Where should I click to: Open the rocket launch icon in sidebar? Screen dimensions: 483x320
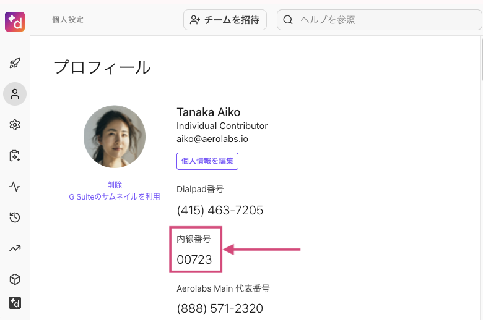click(15, 63)
